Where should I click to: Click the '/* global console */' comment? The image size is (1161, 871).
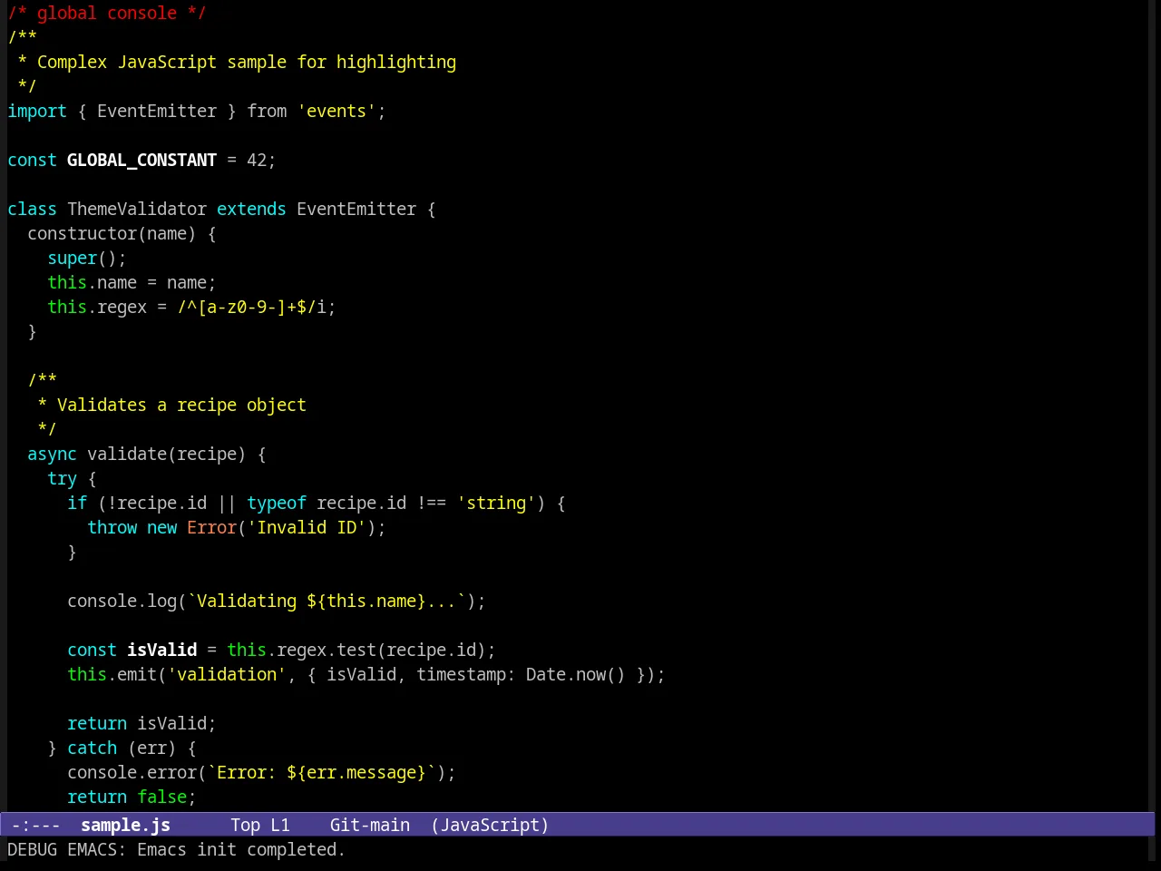click(107, 13)
